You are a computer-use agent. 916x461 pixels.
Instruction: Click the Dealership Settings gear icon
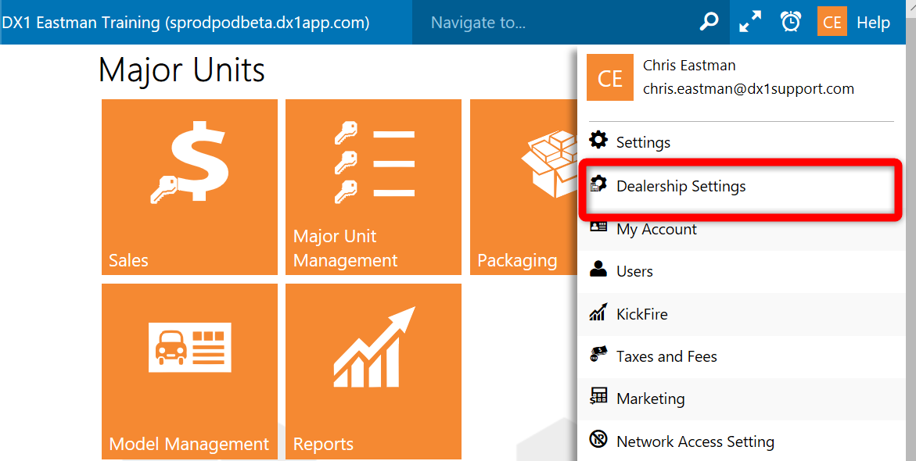click(x=598, y=184)
